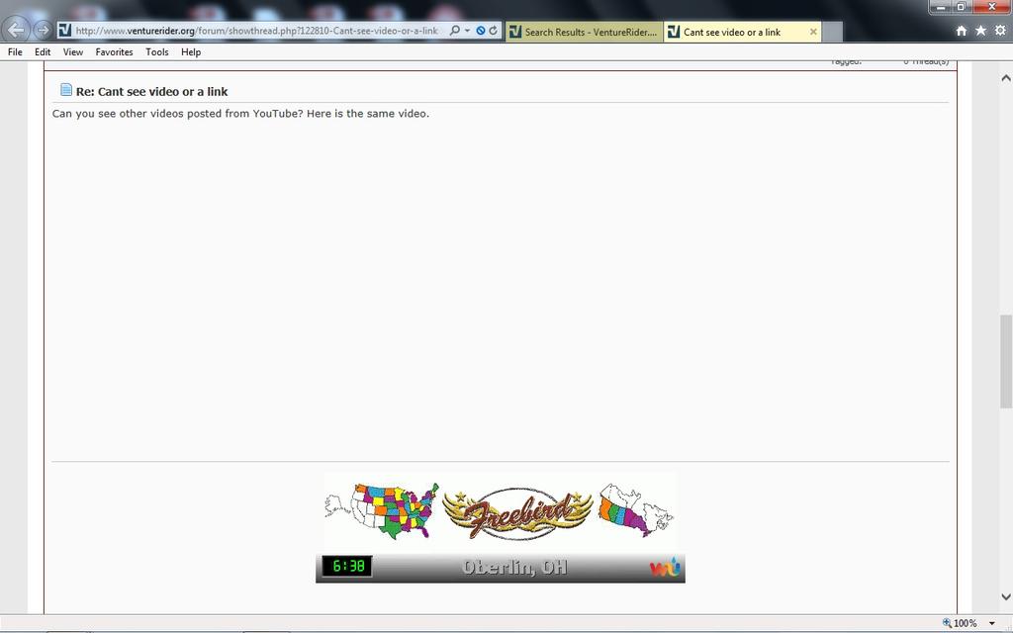Expand the zoom level dropdown arrow
1013x633 pixels.
point(992,623)
